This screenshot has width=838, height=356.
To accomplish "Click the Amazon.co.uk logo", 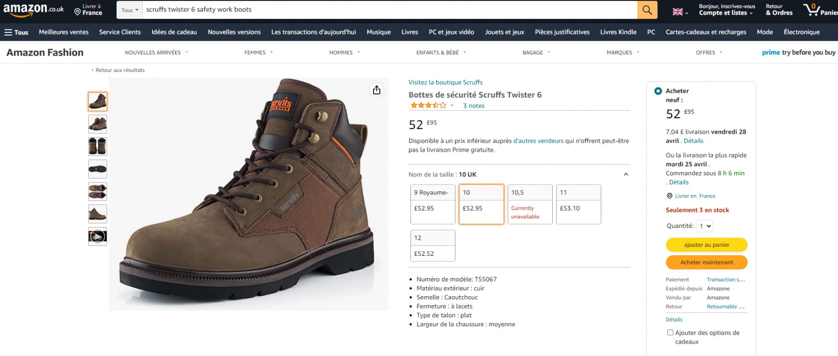I will [33, 9].
